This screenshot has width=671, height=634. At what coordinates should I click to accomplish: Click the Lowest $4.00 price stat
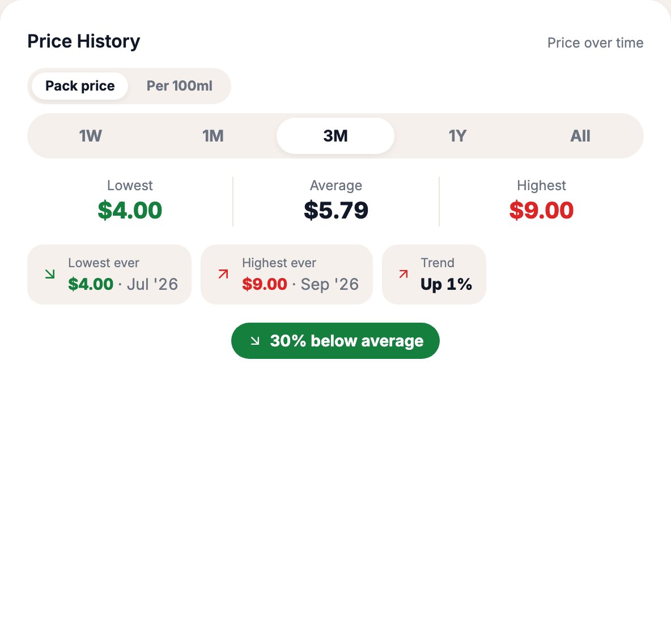130,201
